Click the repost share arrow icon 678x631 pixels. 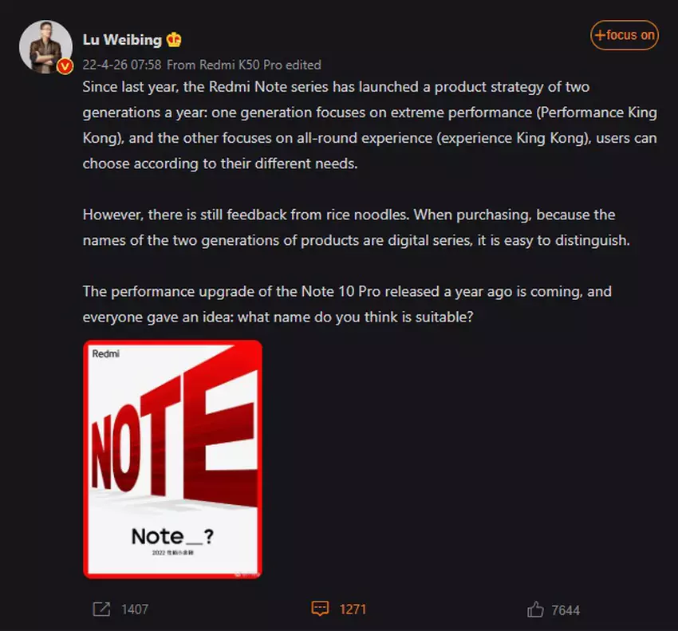101,609
